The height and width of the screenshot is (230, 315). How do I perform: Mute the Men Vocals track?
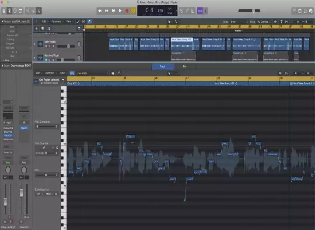coord(46,46)
